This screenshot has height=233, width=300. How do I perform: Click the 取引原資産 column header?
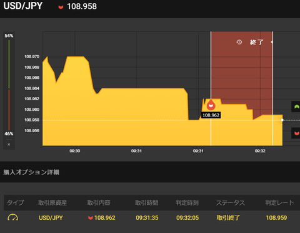point(52,202)
